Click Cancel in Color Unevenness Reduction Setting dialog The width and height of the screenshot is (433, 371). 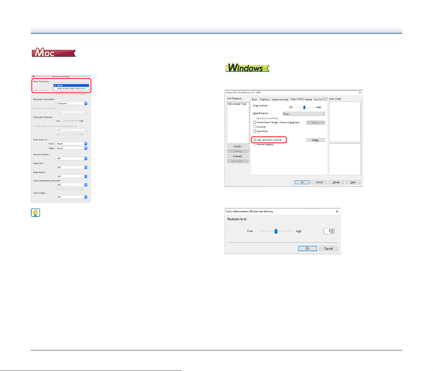pyautogui.click(x=329, y=248)
